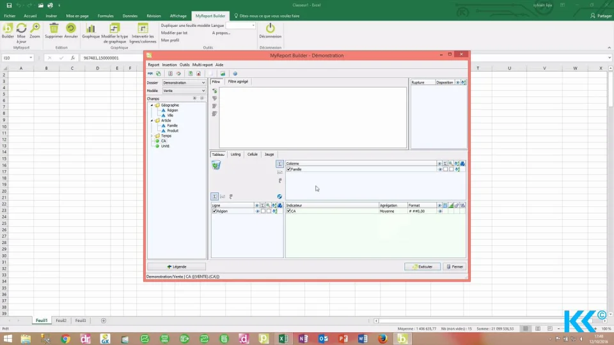Switch to the Filtre agrégé tab

tap(238, 82)
